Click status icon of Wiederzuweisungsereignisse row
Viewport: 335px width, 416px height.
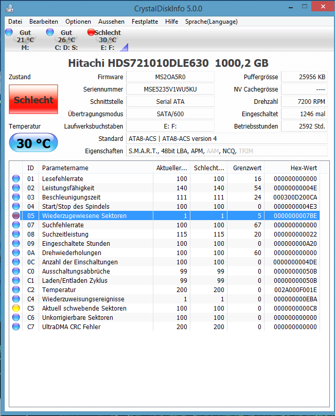click(16, 299)
